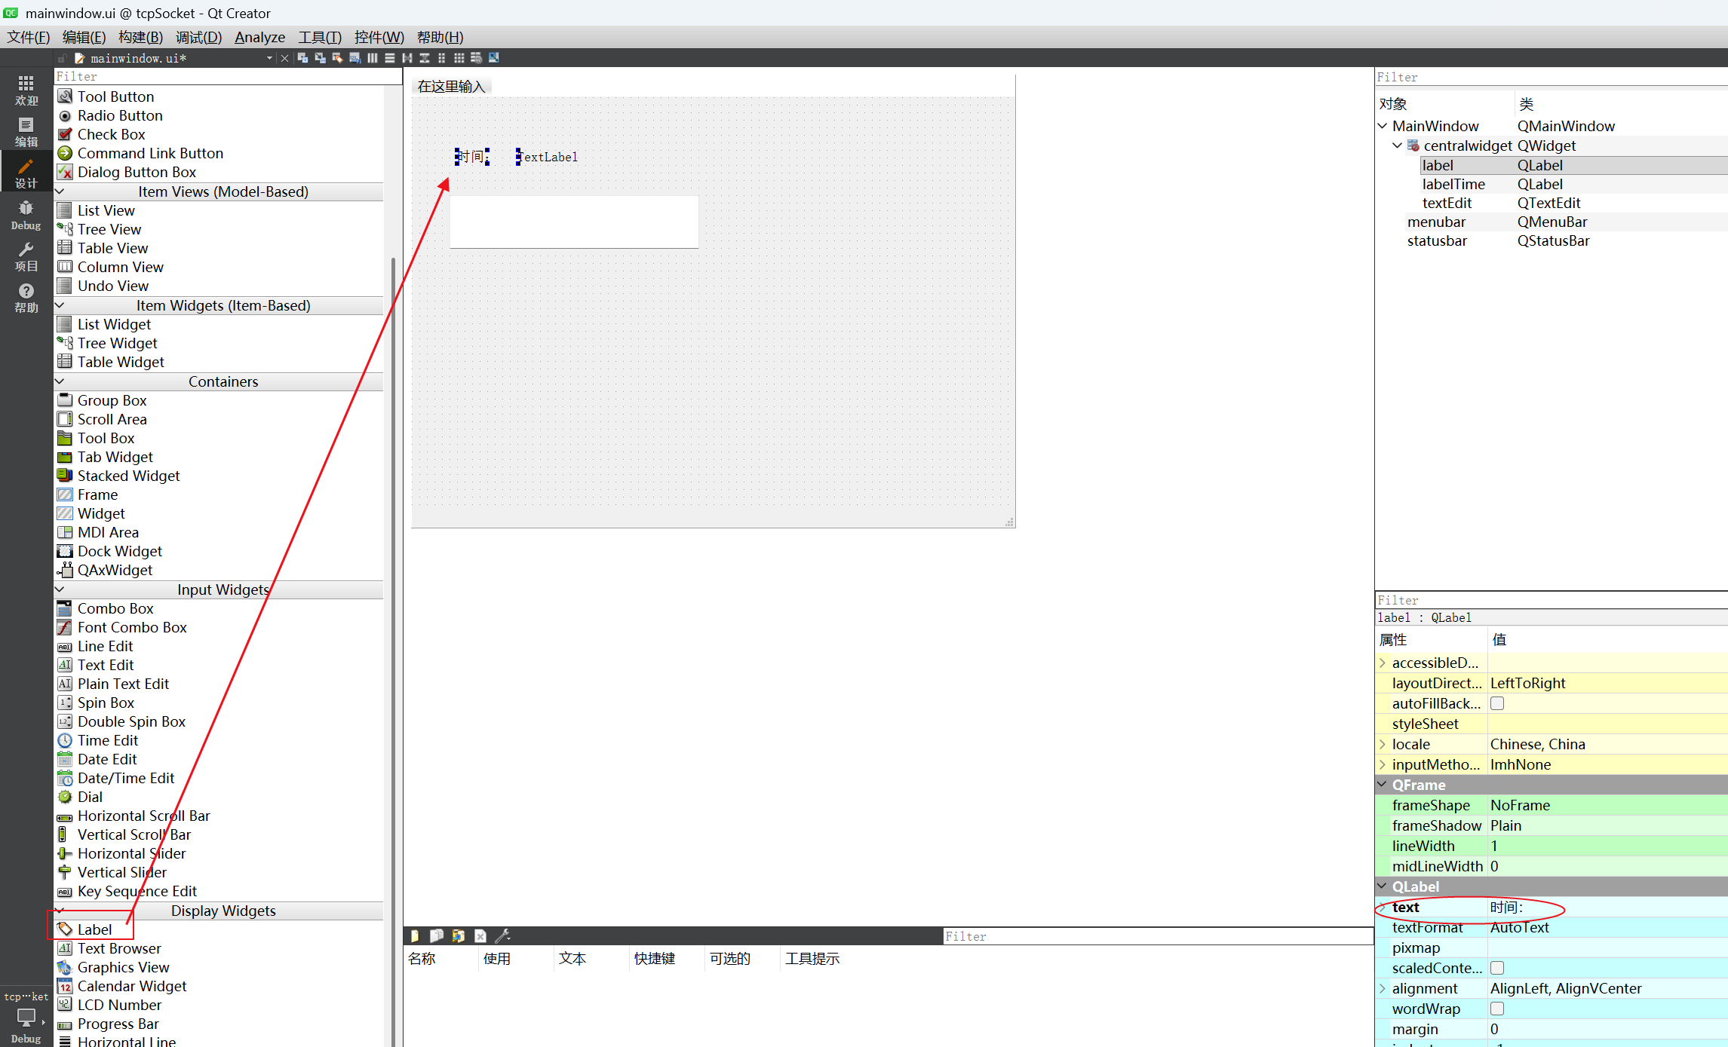Screen dimensions: 1728x1047
Task: Open the 构建(B) menu
Action: [x=140, y=37]
